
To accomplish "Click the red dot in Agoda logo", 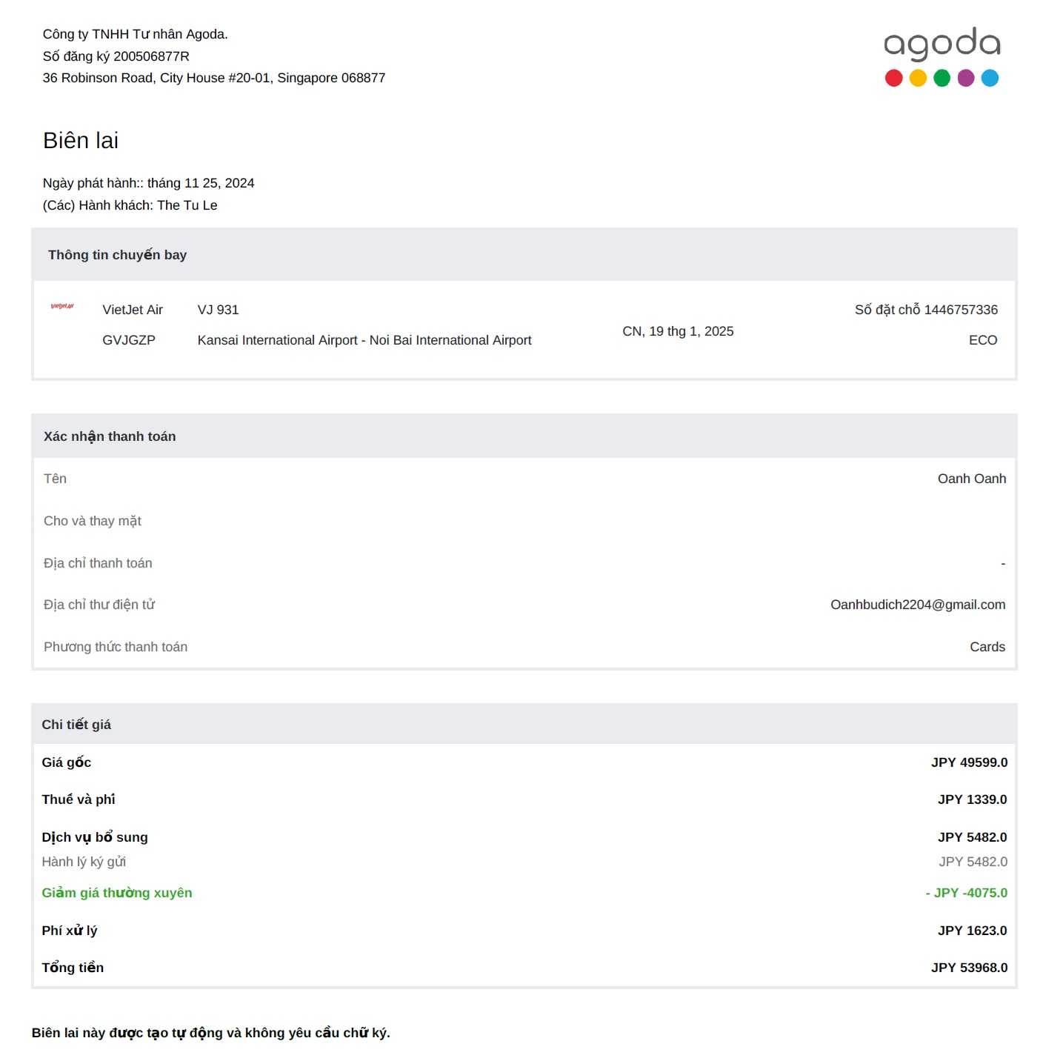I will (x=894, y=78).
